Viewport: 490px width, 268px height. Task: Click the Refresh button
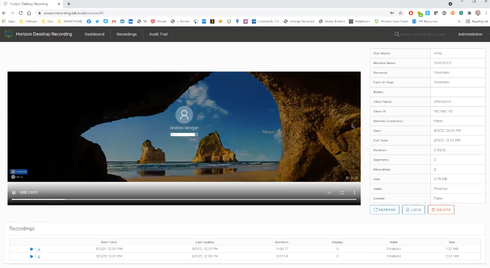[384, 210]
